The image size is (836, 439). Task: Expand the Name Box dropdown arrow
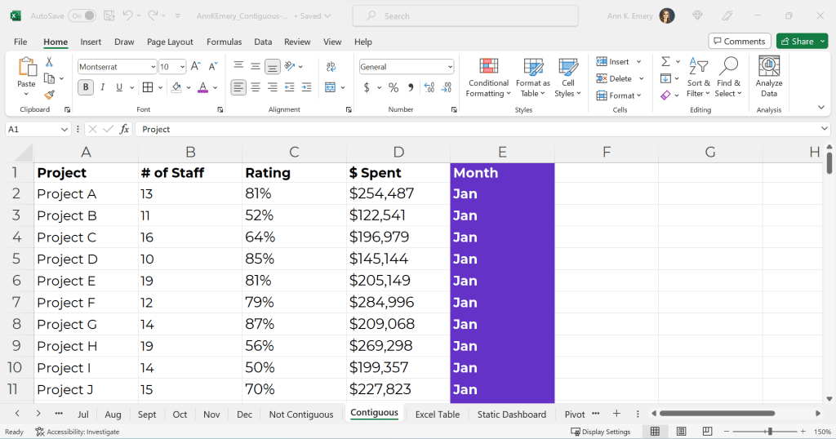(64, 130)
